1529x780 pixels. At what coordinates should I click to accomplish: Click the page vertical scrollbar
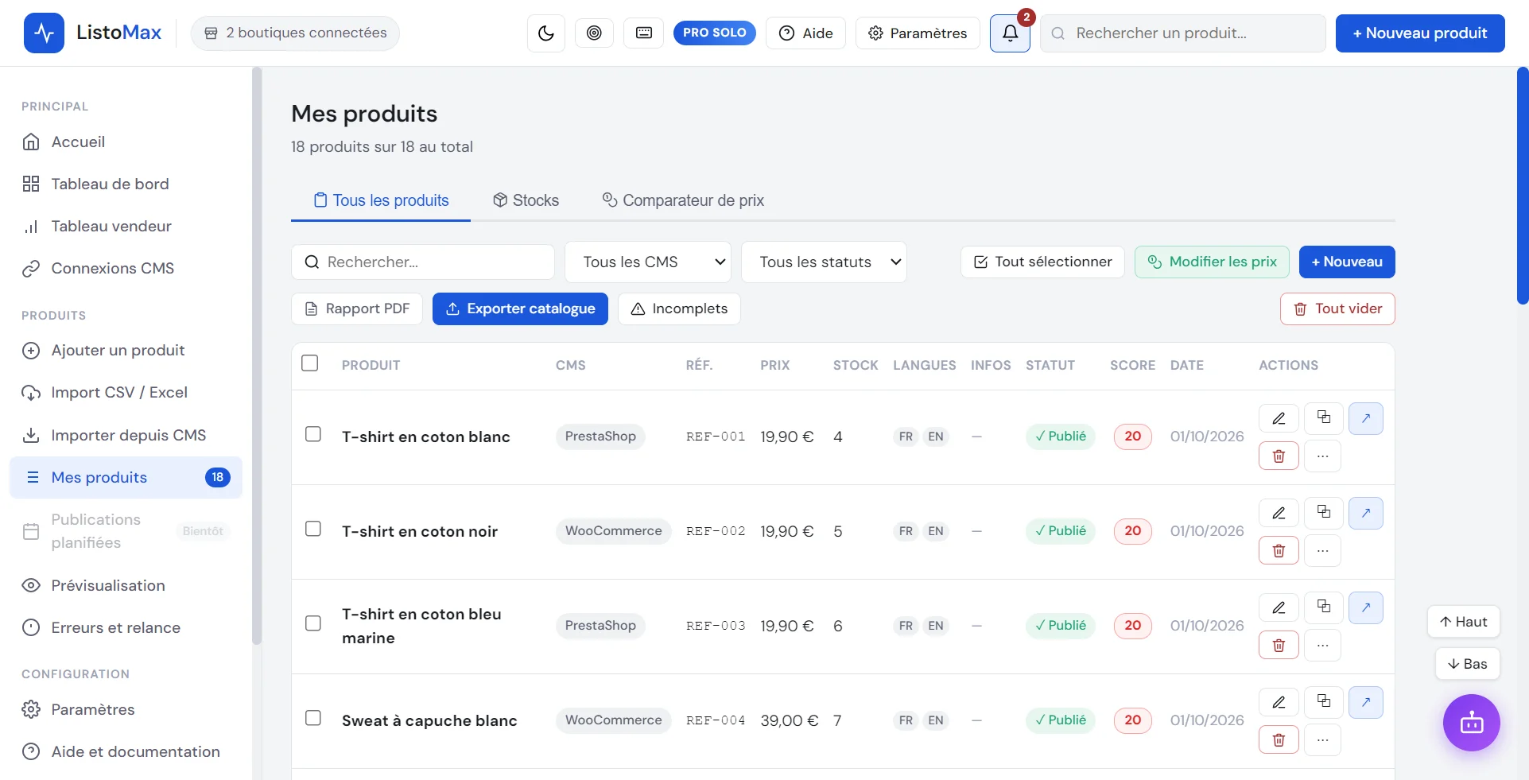click(x=1523, y=186)
